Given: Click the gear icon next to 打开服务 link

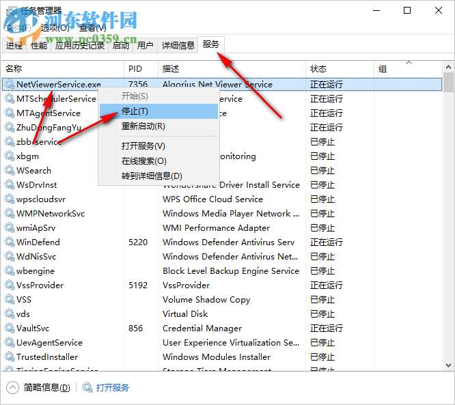Looking at the screenshot, I should (x=87, y=388).
